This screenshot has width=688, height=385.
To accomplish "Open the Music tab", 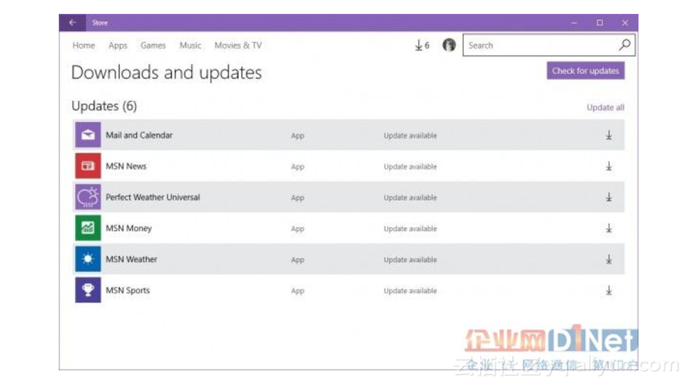I will click(x=190, y=46).
